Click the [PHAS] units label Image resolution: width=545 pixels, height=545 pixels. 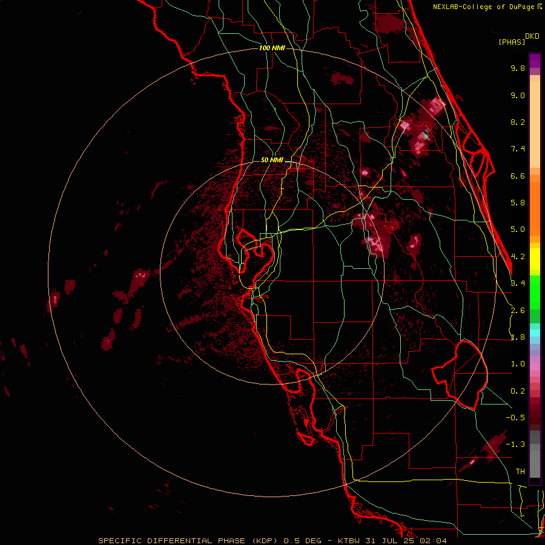[512, 42]
